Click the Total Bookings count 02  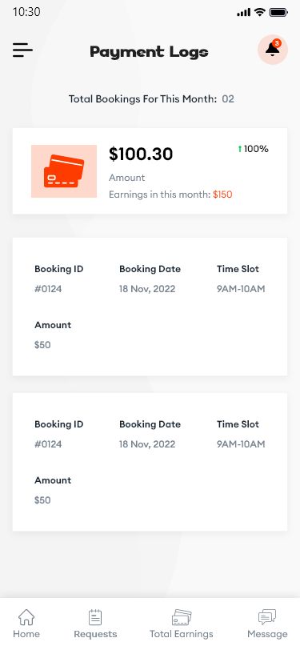(228, 99)
